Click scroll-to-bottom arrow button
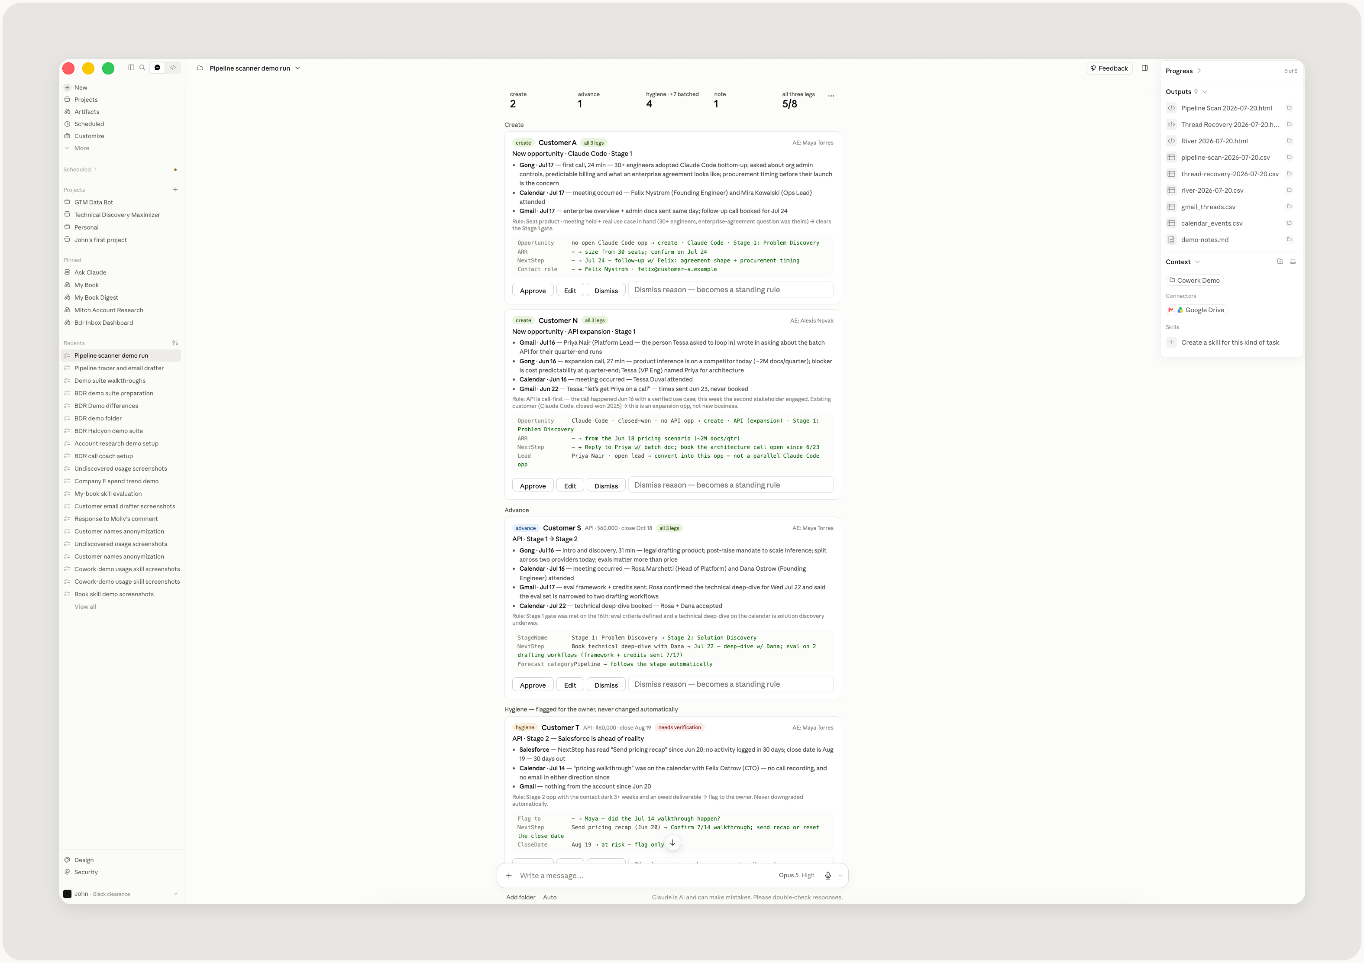 tap(672, 843)
